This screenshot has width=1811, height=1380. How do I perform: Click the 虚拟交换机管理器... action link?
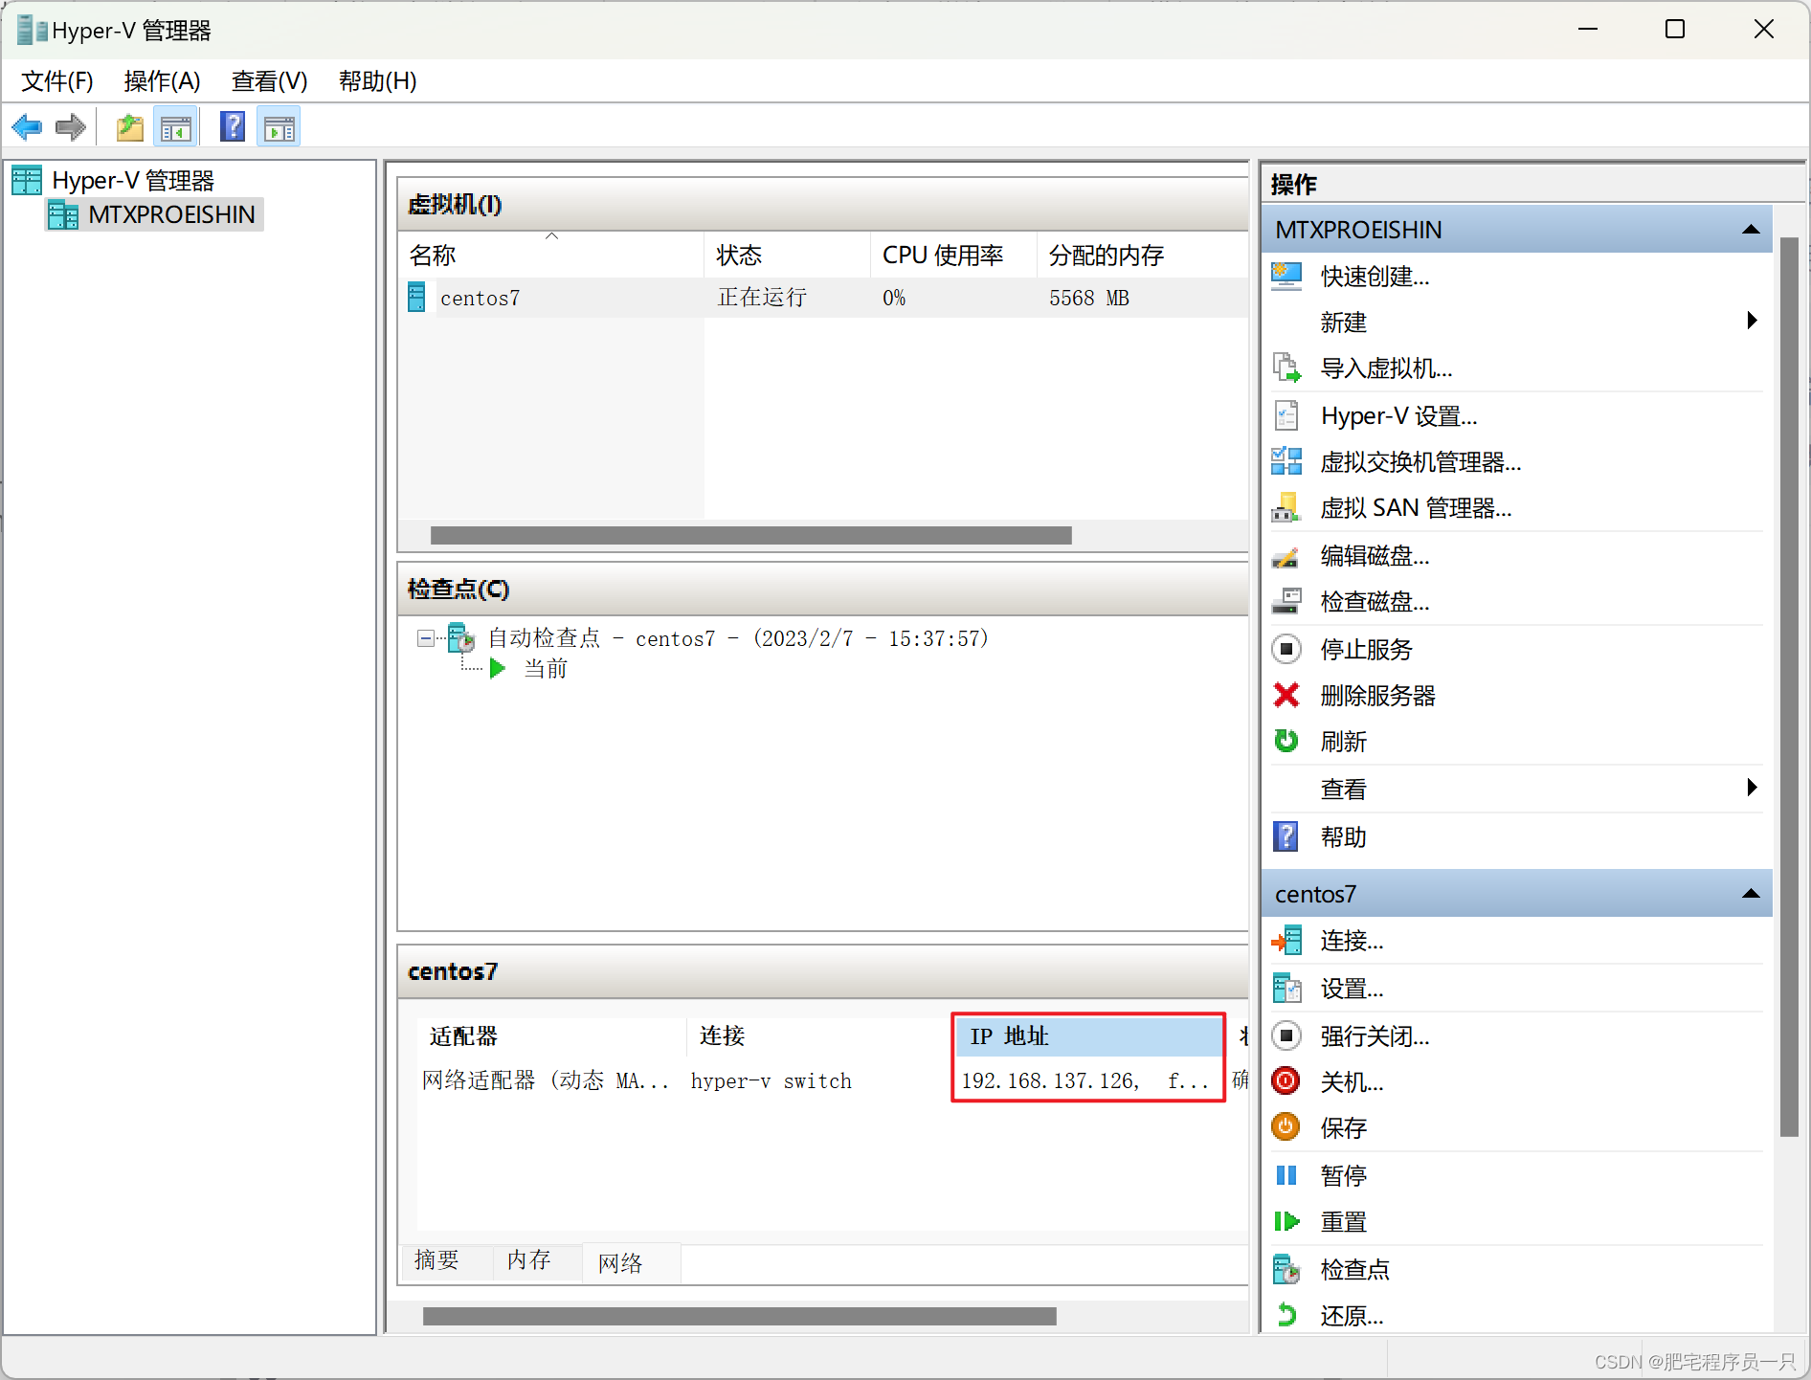(1421, 462)
